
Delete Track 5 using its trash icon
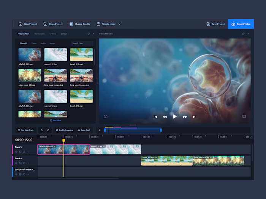24,152
